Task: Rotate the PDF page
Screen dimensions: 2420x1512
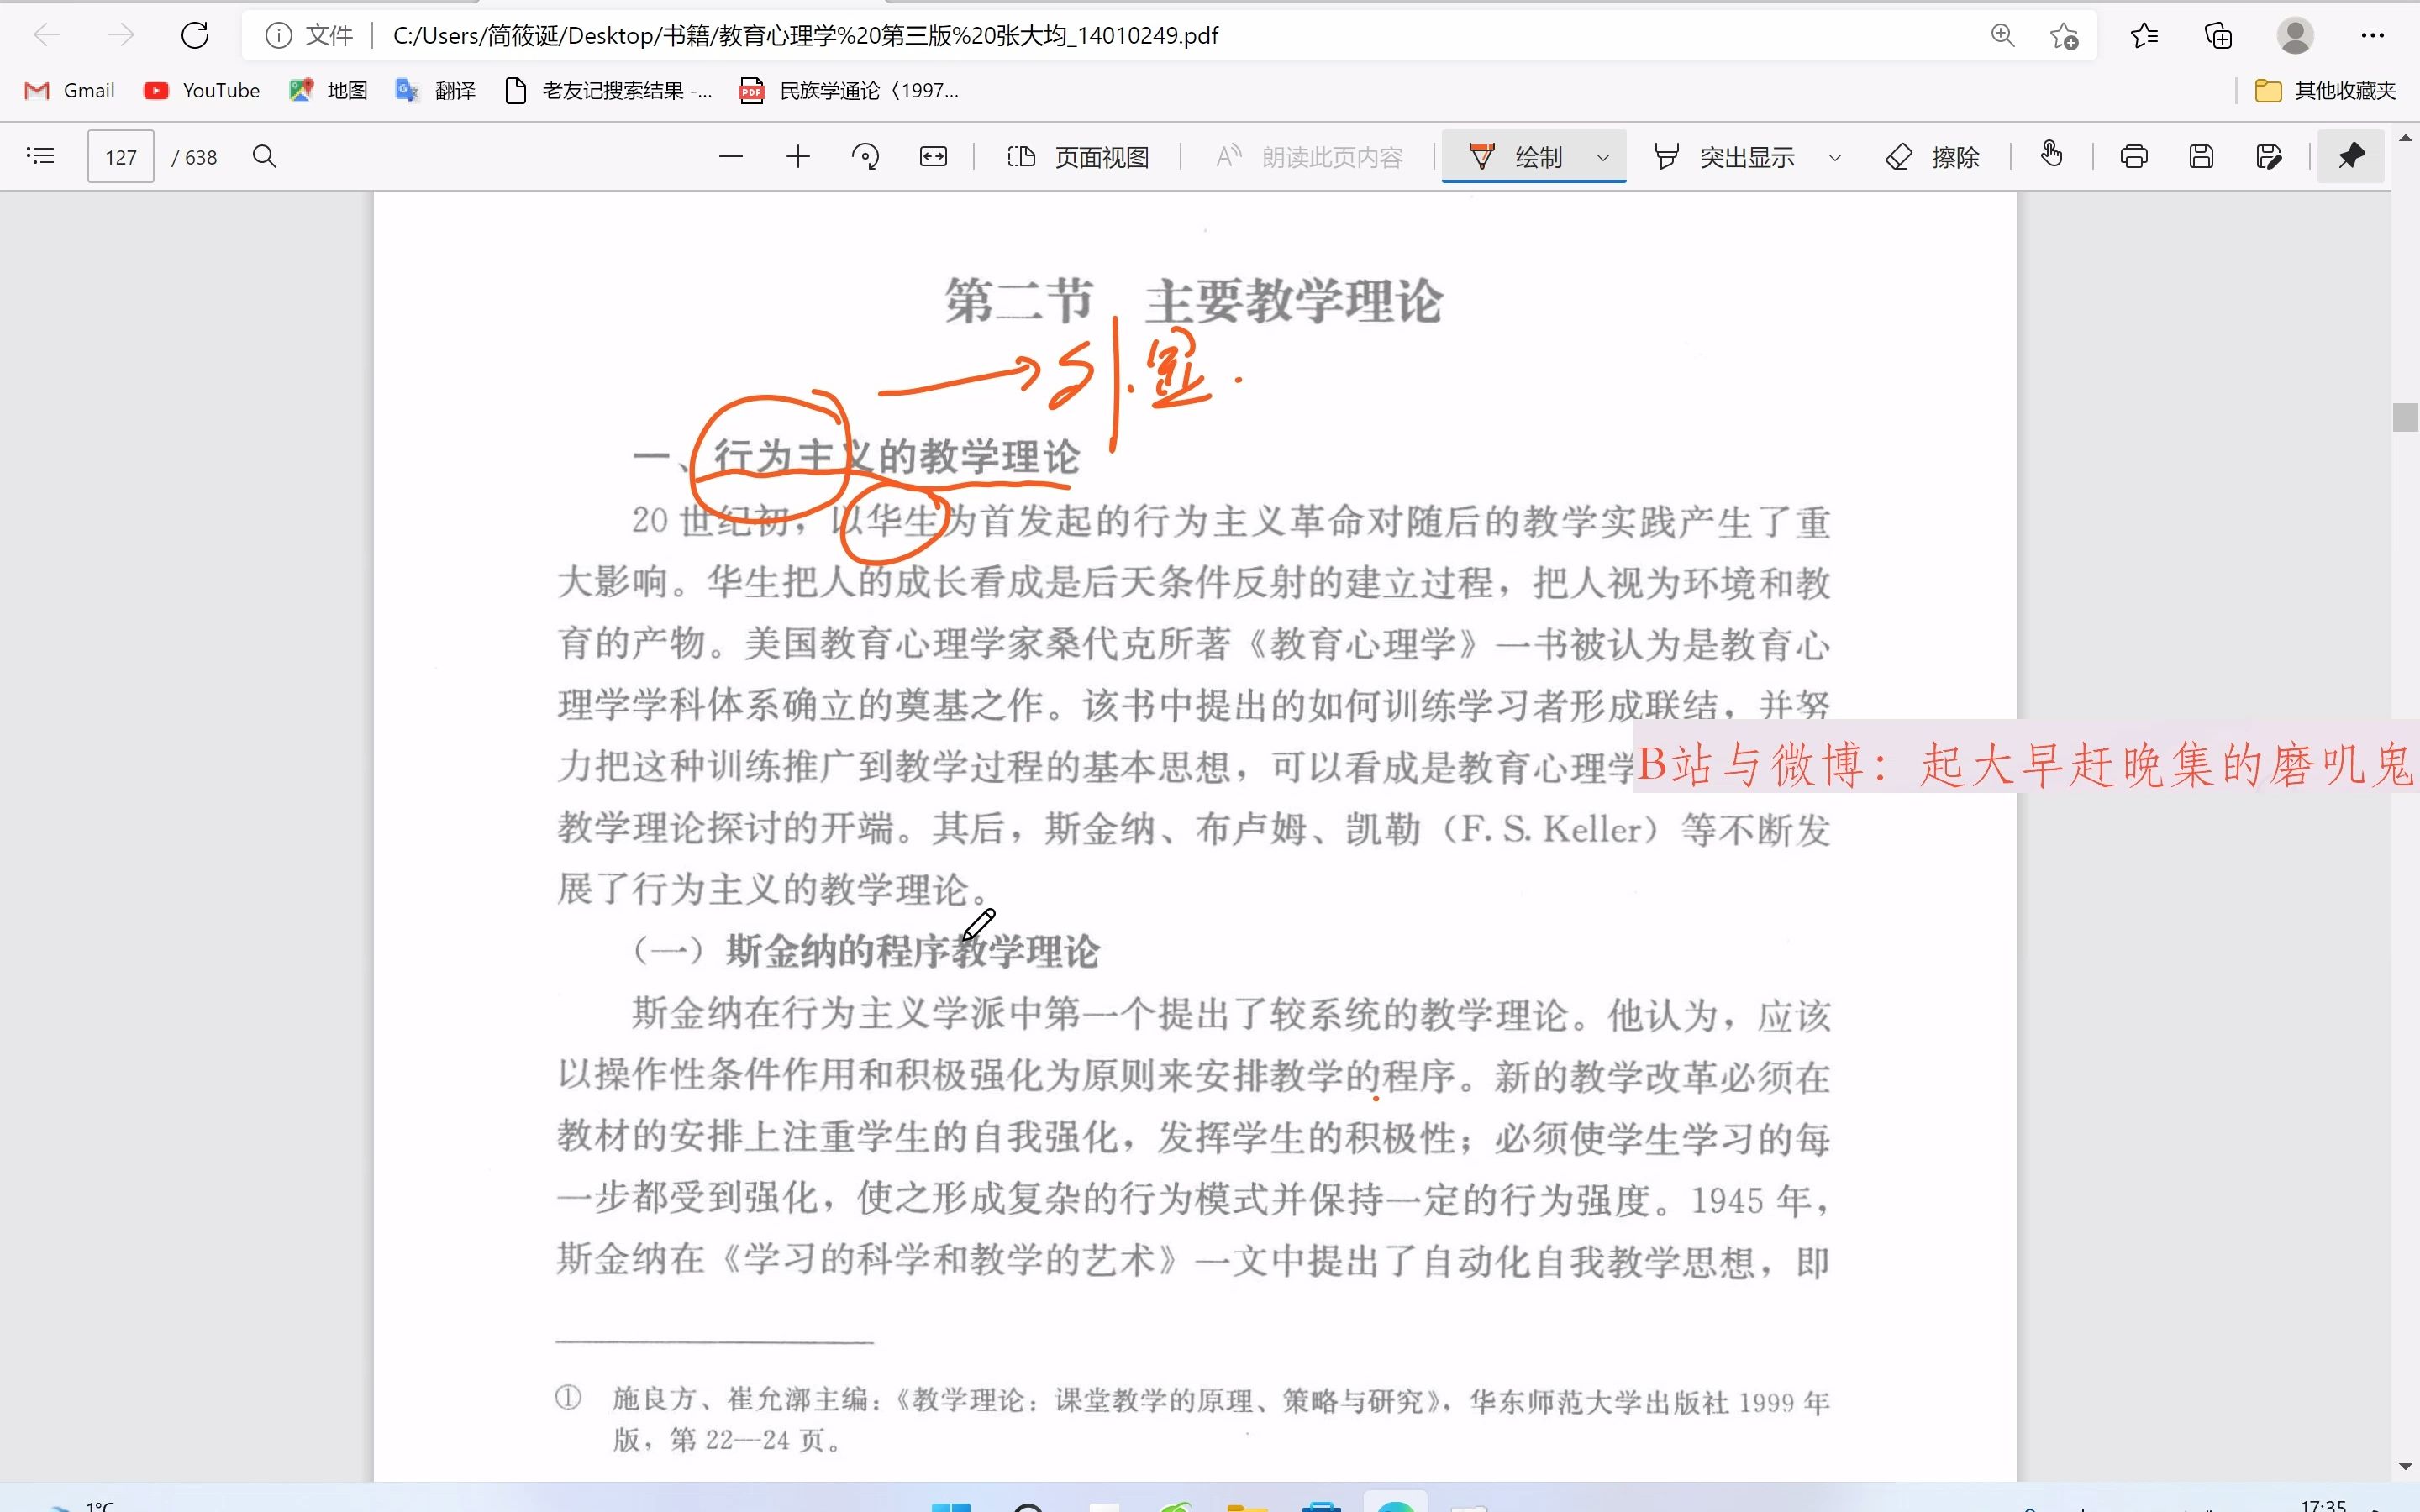Action: tap(865, 156)
